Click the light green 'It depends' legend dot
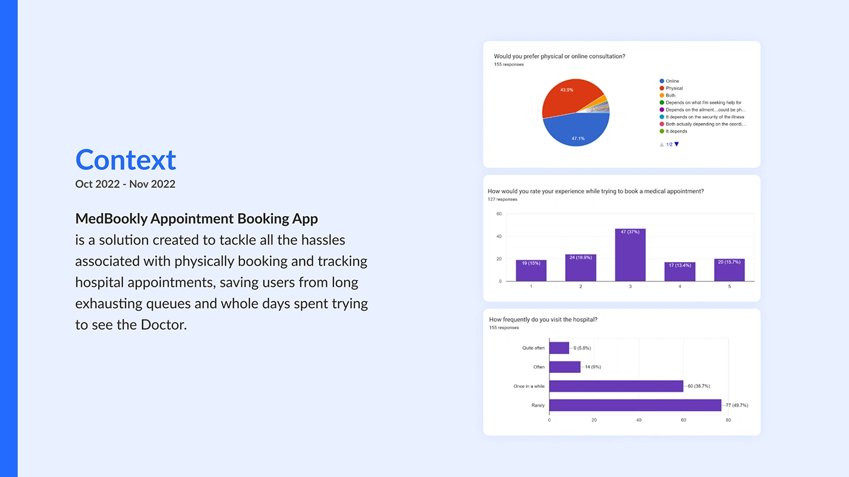Image resolution: width=849 pixels, height=477 pixels. pos(662,131)
